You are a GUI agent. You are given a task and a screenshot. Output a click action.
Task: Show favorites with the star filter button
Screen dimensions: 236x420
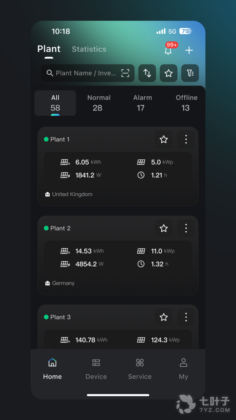(168, 73)
